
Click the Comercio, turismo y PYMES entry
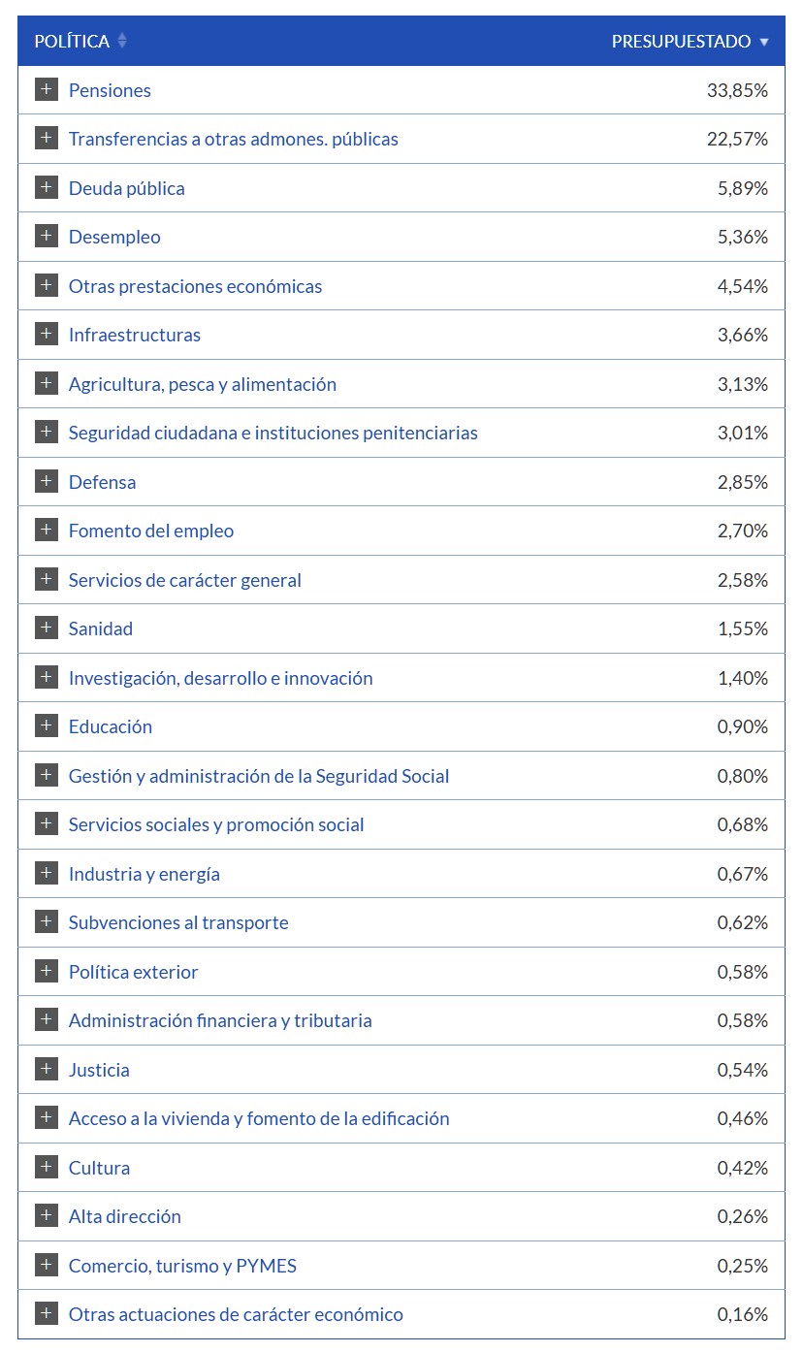pos(182,1266)
